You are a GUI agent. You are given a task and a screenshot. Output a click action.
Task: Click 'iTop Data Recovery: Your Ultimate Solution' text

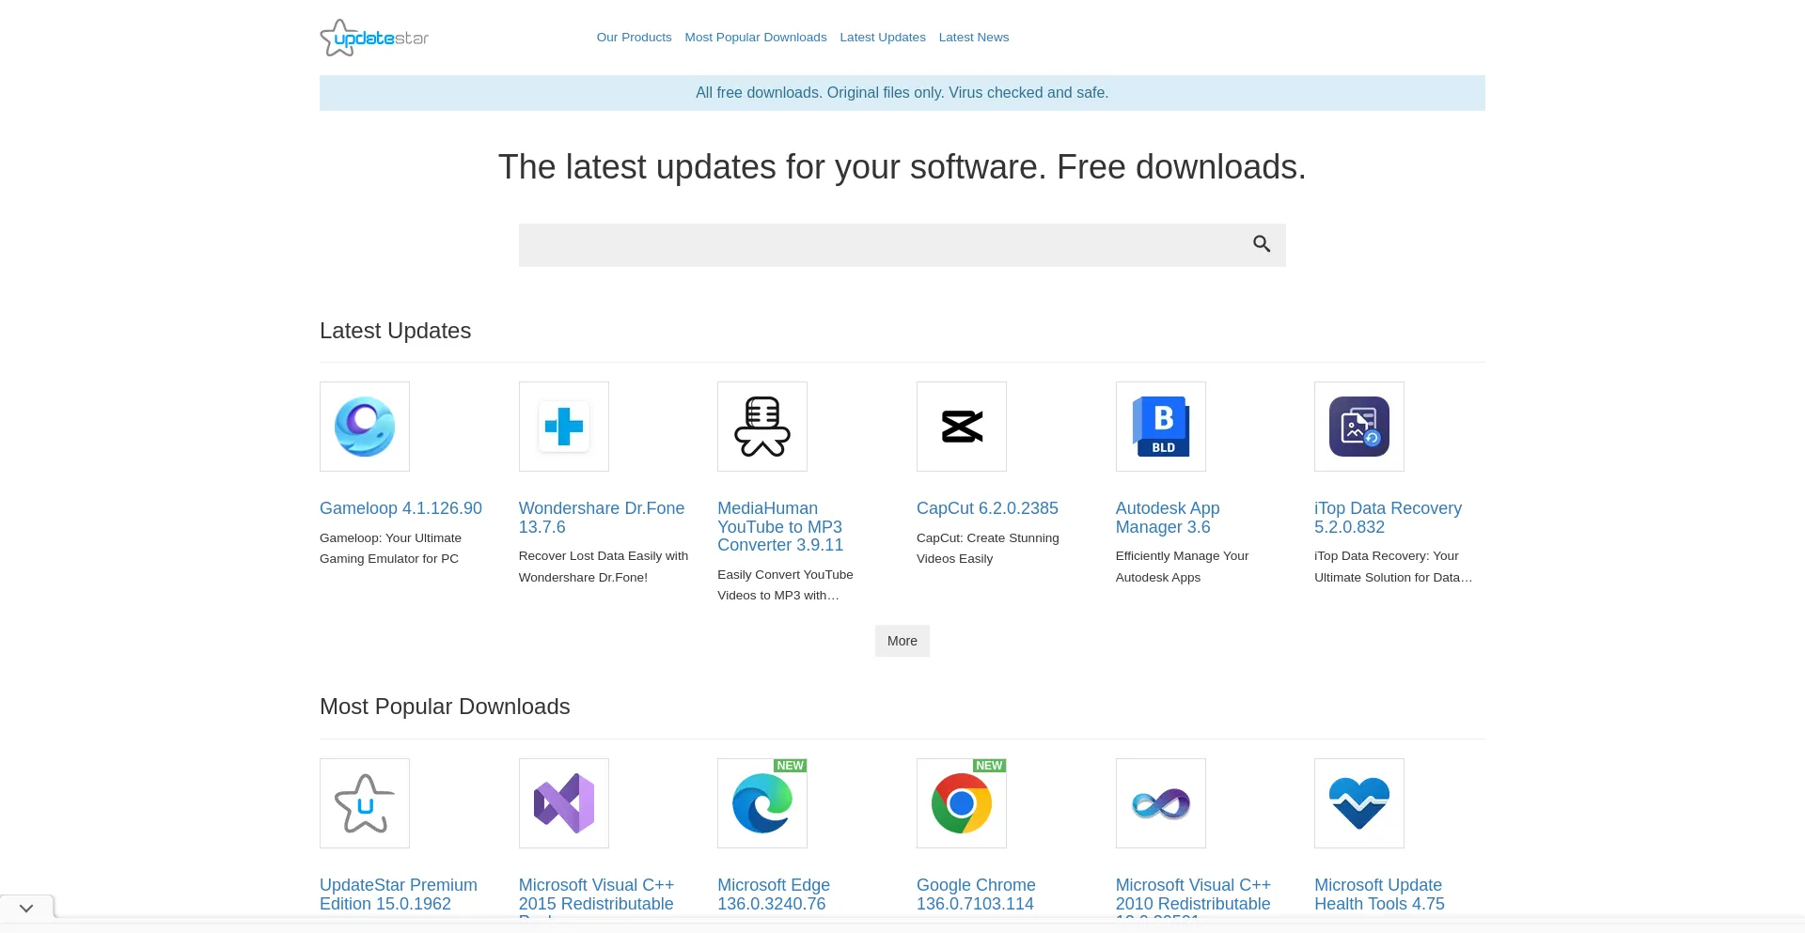click(x=1393, y=567)
